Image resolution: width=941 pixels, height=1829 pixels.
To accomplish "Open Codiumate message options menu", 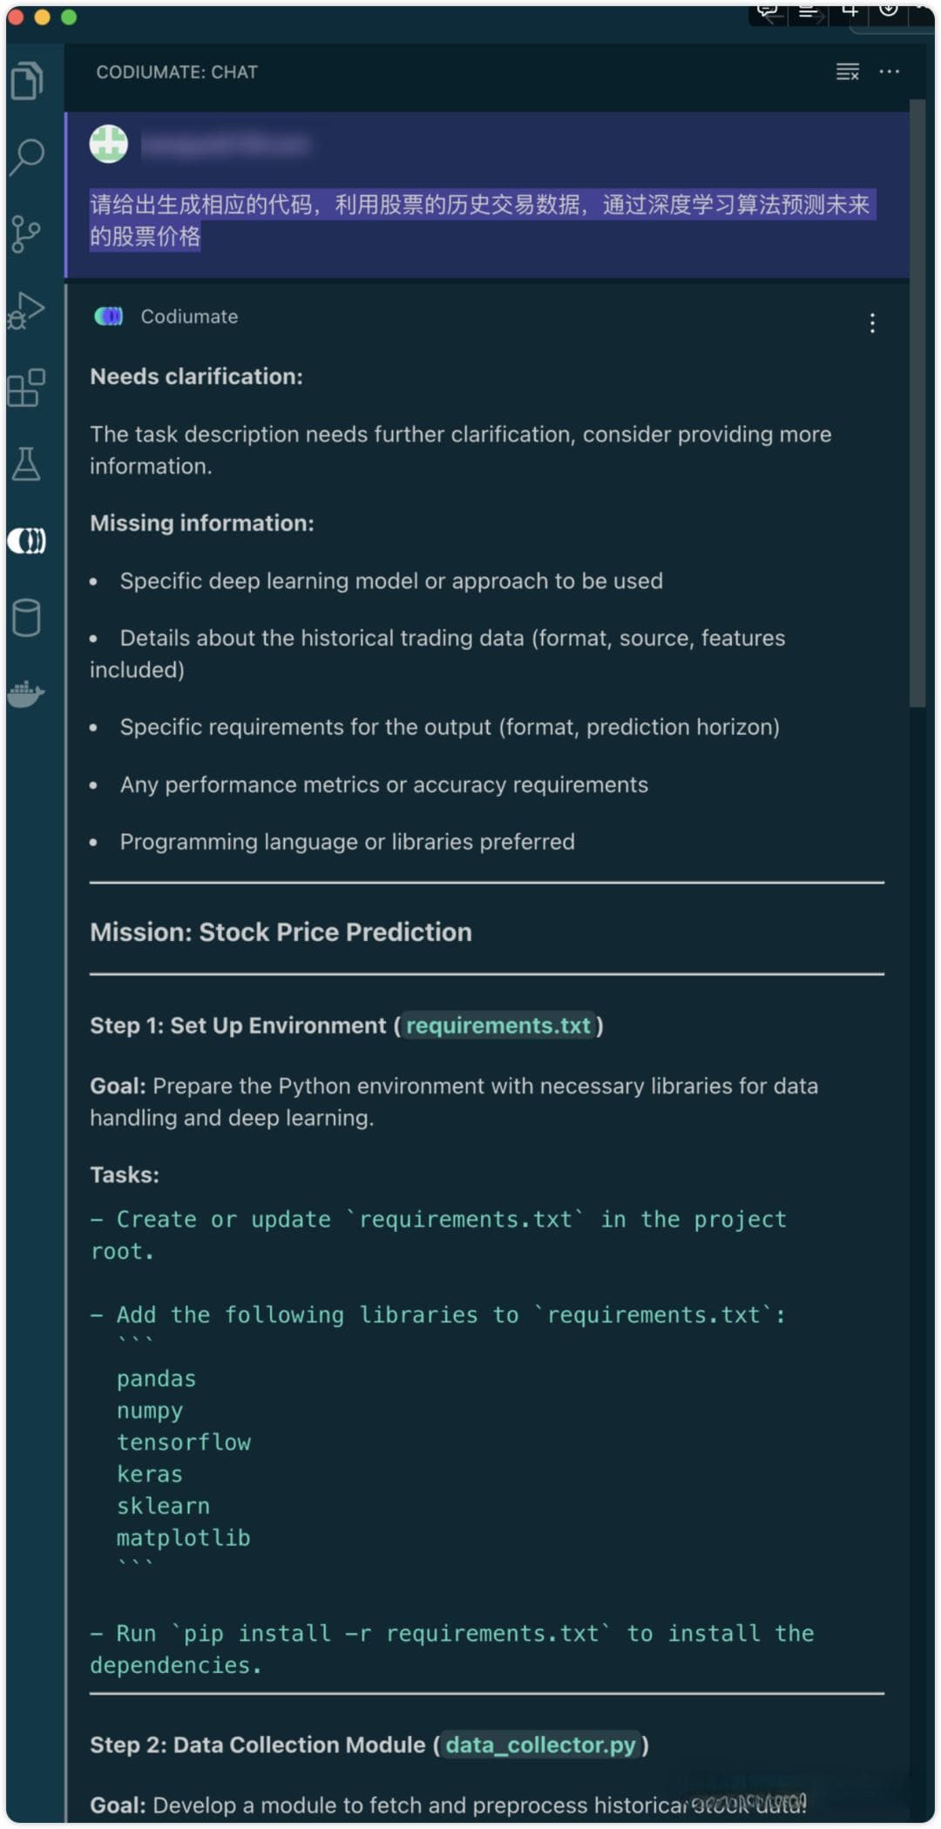I will [872, 323].
